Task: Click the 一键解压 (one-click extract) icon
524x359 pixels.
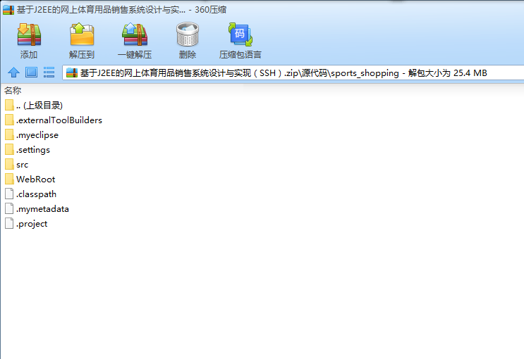Action: 135,34
